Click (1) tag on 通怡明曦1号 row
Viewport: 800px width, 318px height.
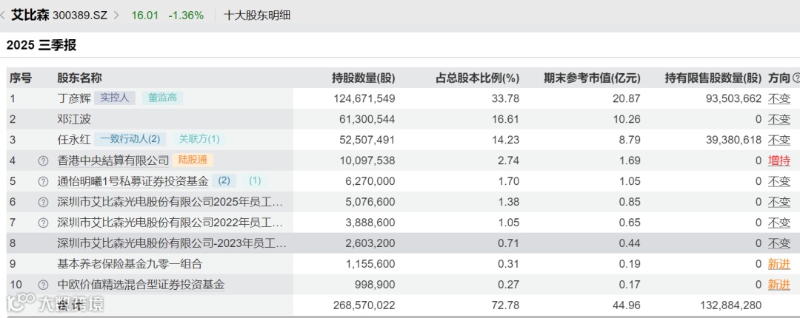pyautogui.click(x=255, y=181)
